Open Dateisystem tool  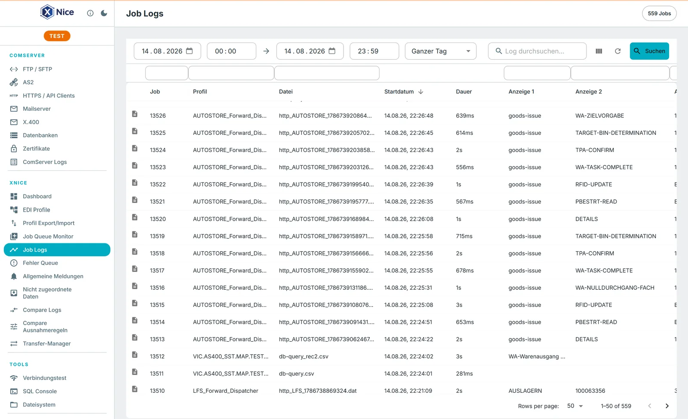click(x=57, y=405)
